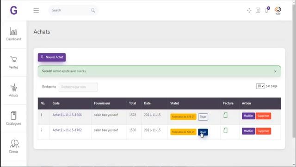The height and width of the screenshot is (167, 296).
Task: Open invoice icon for Achat21-11-15-1506
Action: [225, 115]
